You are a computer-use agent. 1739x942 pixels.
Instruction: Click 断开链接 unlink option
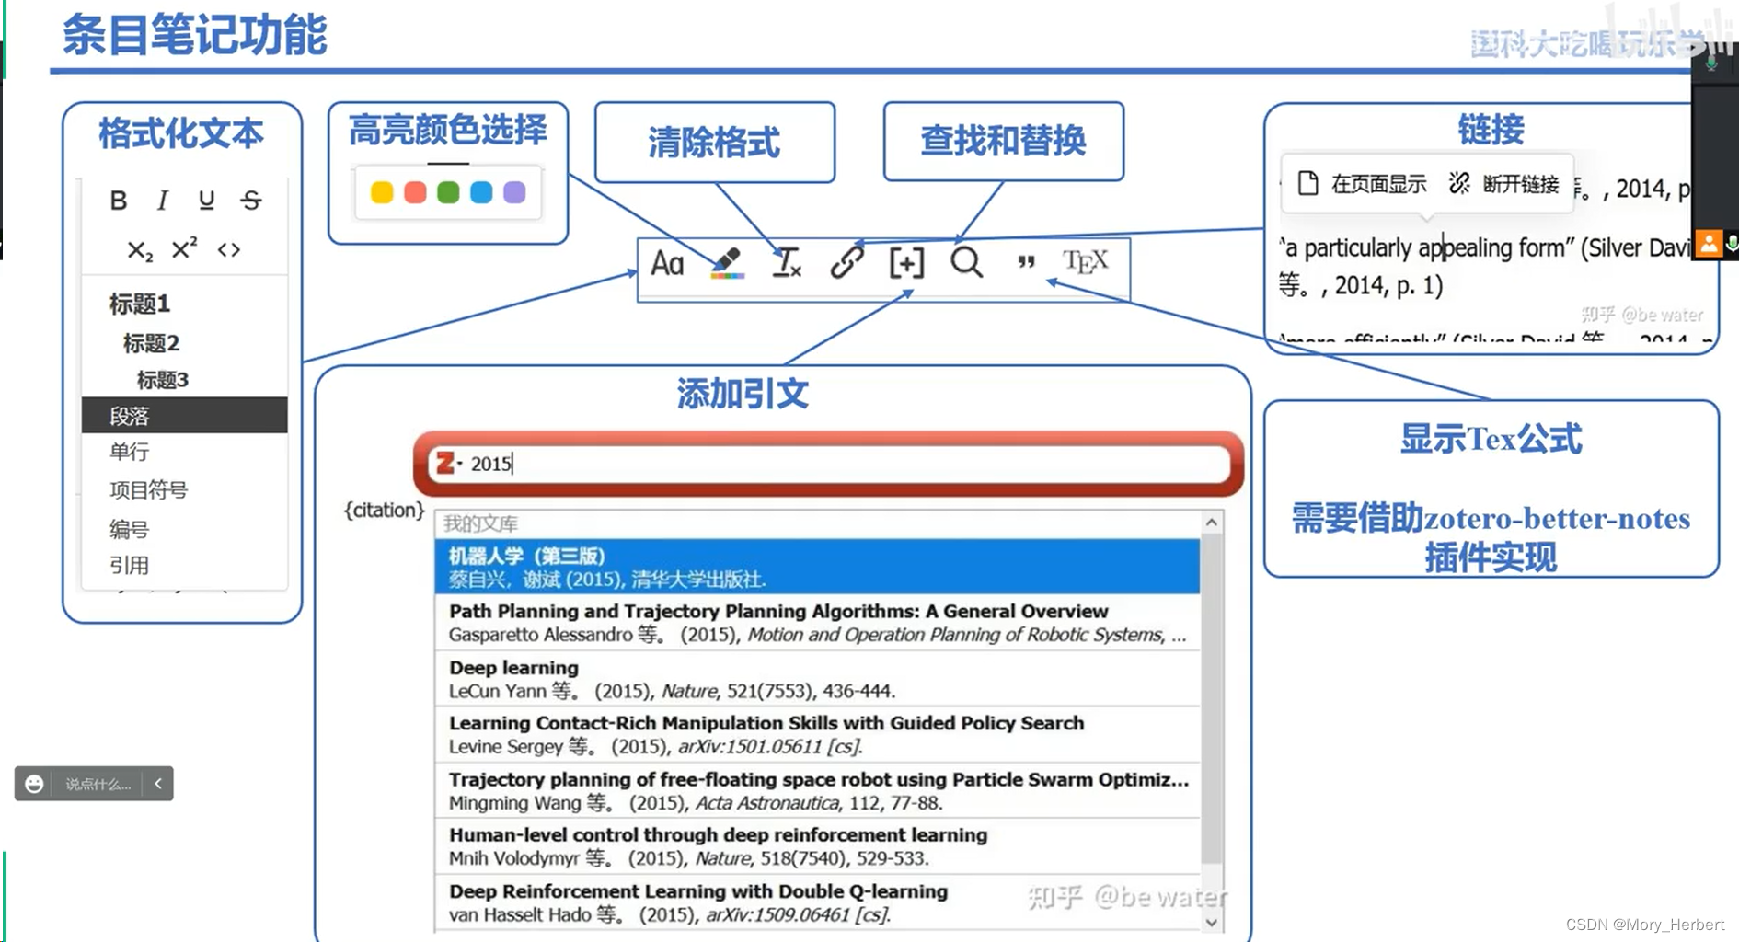point(1521,184)
